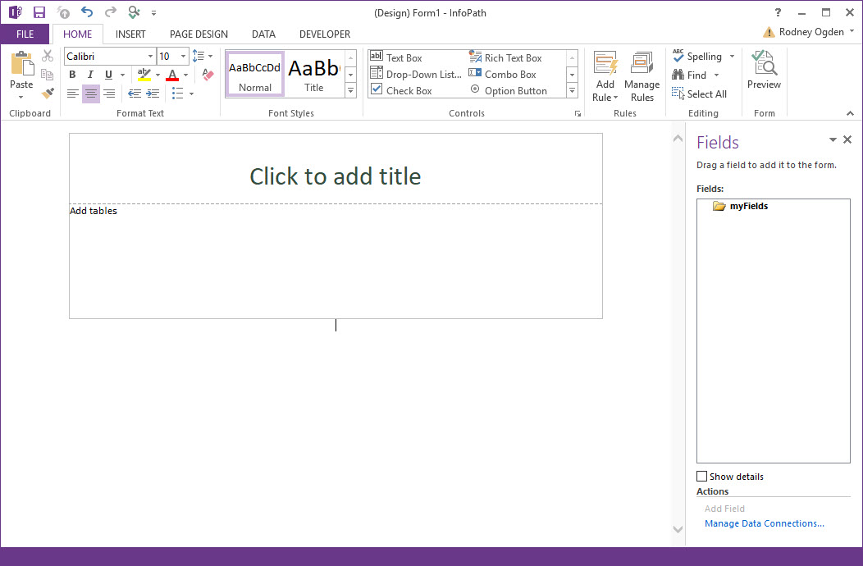
Task: Click Preview form button
Action: [764, 70]
